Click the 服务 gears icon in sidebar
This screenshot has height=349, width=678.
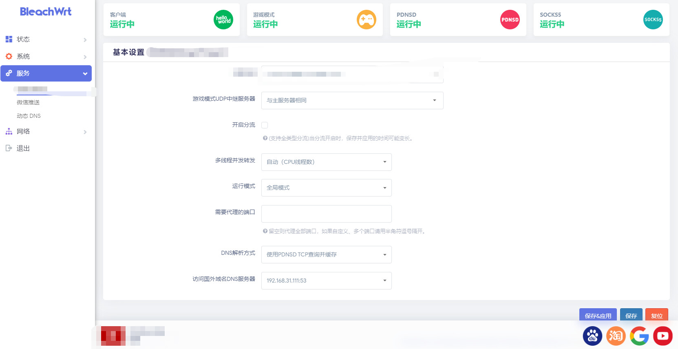tap(9, 73)
